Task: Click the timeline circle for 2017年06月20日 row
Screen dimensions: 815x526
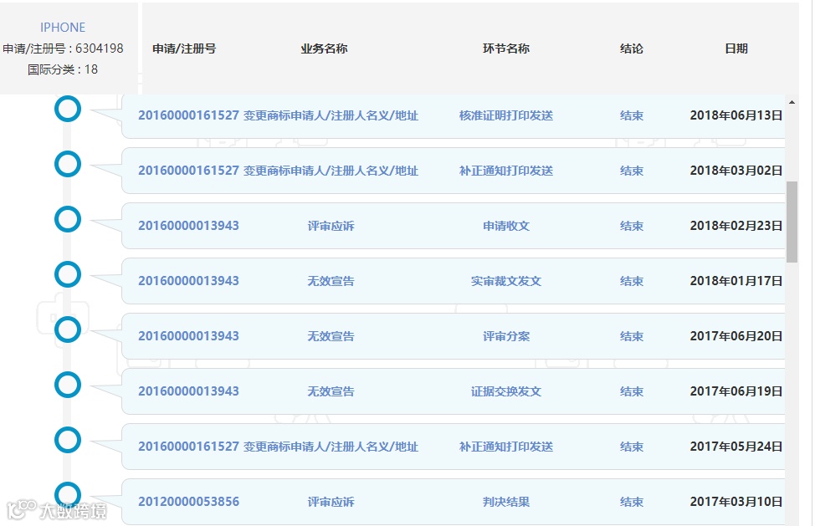Action: 68,329
